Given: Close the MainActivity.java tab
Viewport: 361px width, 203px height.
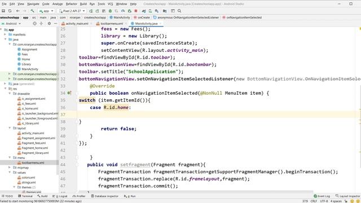Looking at the screenshot, I should tap(160, 24).
